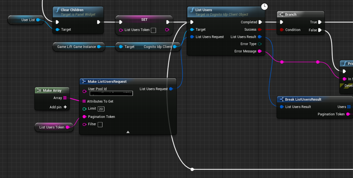Click the Limit value field

point(101,109)
